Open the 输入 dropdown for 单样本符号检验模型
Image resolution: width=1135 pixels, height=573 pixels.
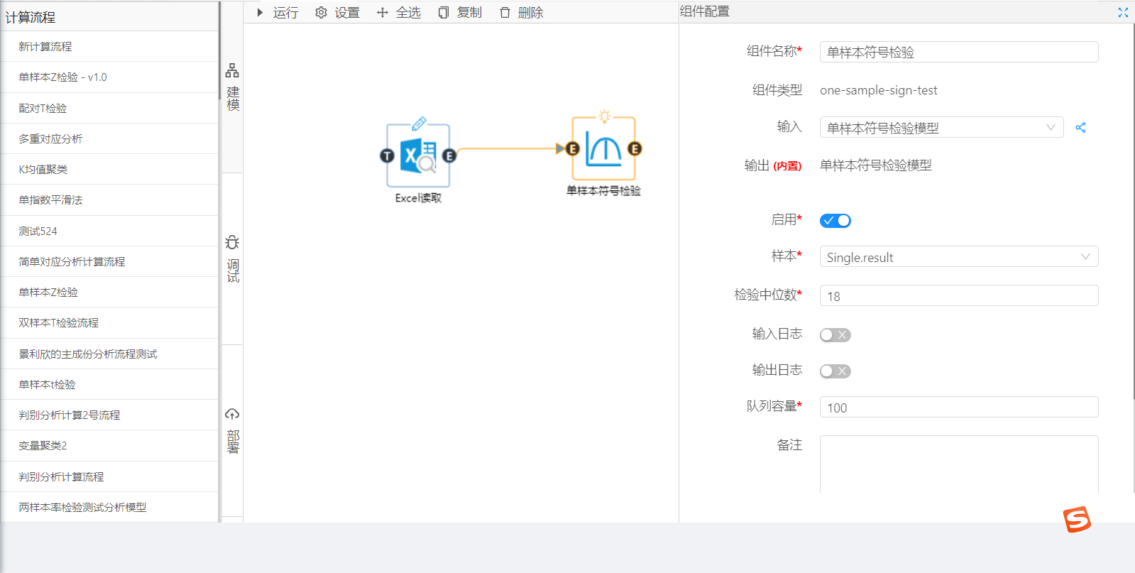tap(941, 128)
